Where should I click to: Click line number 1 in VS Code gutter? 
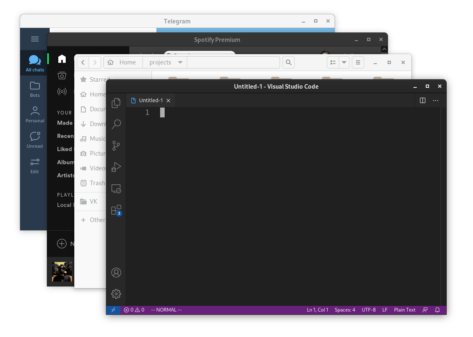[x=147, y=112]
